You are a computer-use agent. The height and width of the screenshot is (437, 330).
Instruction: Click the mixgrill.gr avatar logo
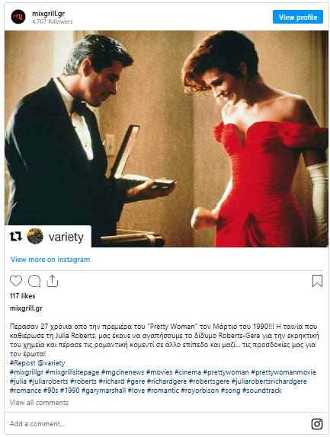18,17
